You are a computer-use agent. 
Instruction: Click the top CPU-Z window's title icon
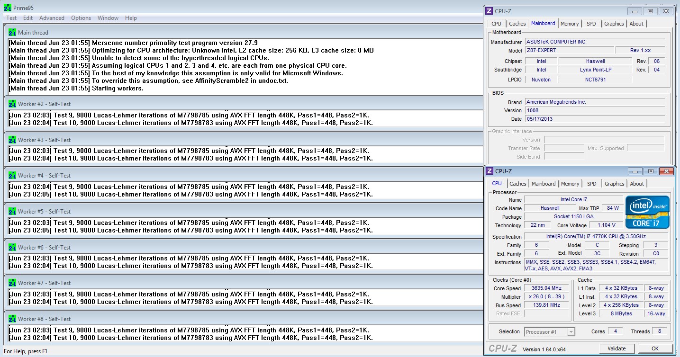[x=489, y=11]
